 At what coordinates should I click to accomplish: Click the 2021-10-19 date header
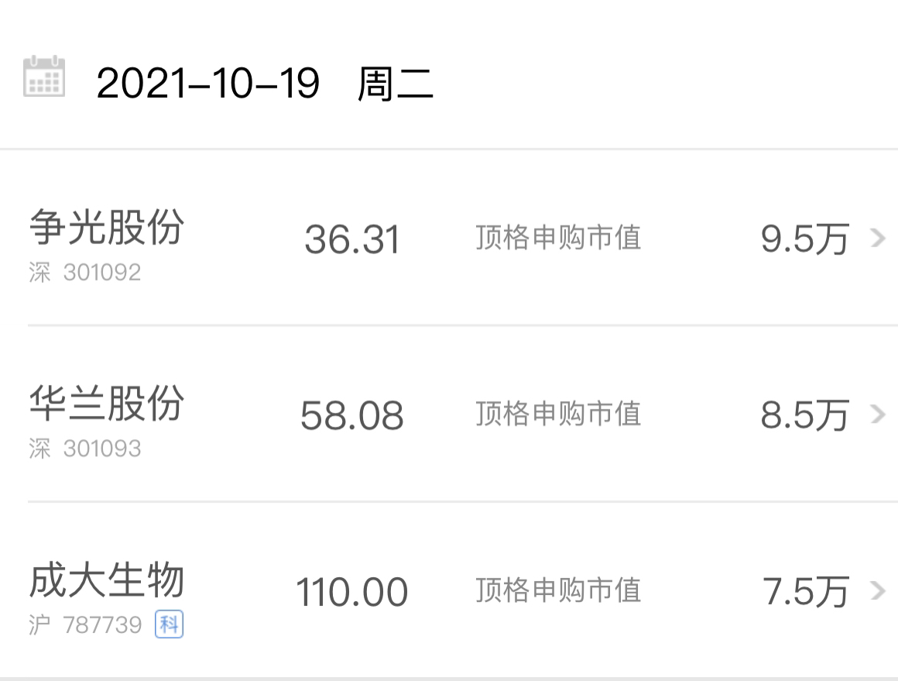point(208,84)
